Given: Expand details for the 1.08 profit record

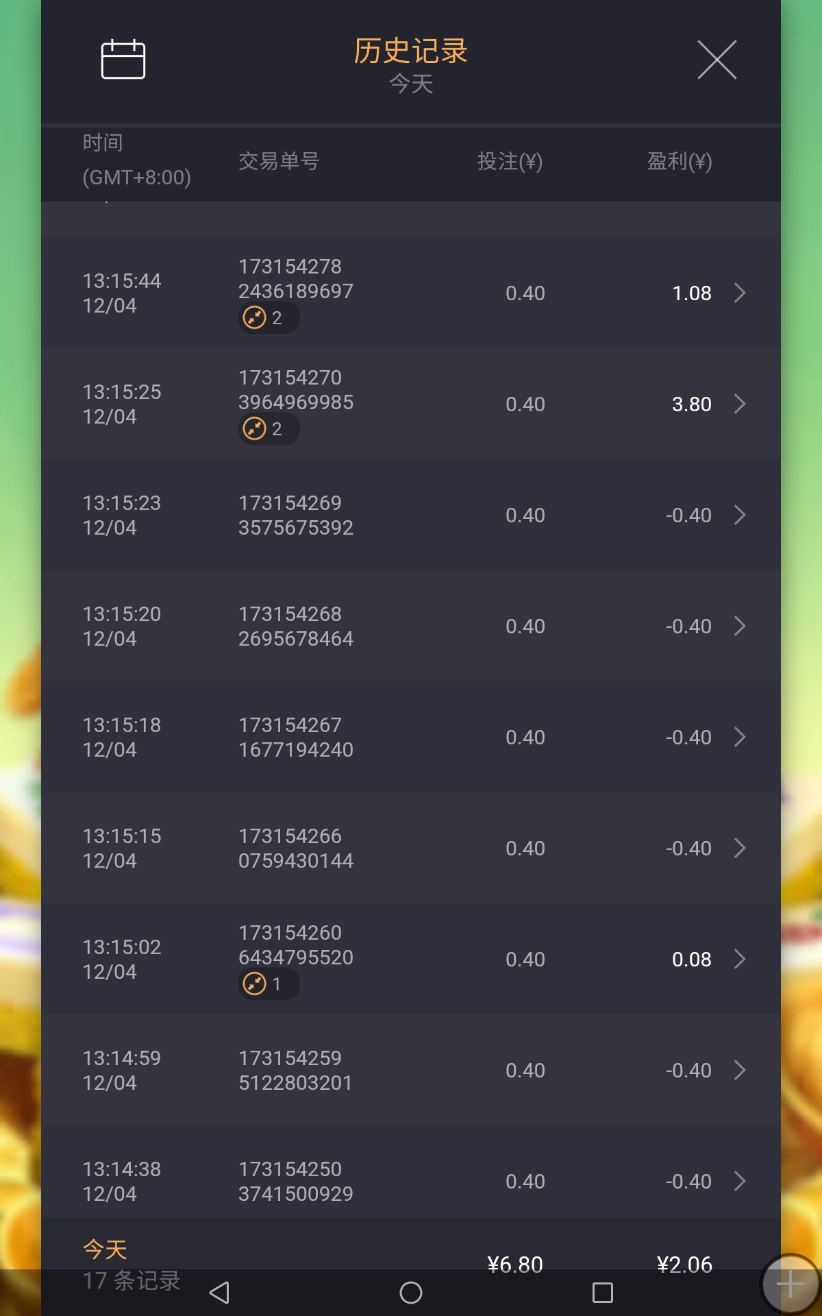Looking at the screenshot, I should click(740, 293).
